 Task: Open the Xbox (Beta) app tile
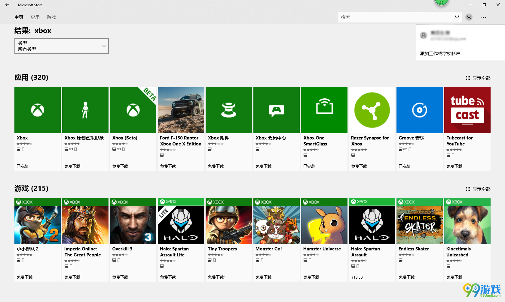133,110
